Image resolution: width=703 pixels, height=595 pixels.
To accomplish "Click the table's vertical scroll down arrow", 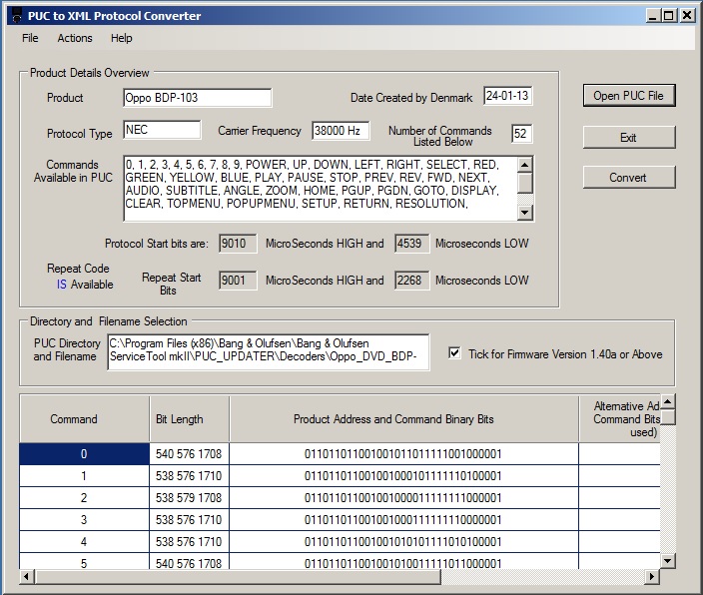I will click(668, 561).
